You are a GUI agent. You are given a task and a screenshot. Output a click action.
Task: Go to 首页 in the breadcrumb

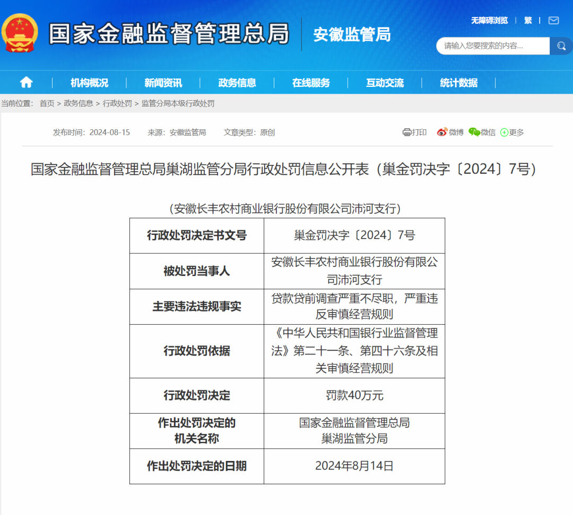click(x=47, y=104)
